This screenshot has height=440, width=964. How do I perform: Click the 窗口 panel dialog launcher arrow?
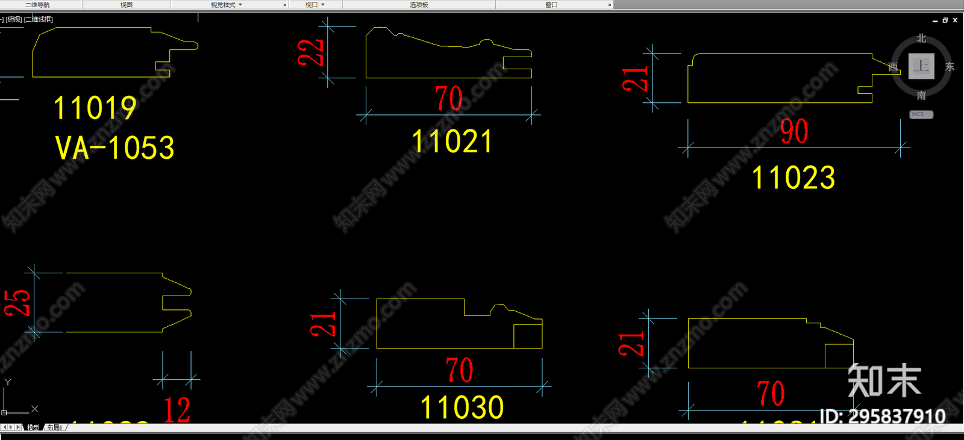click(610, 5)
